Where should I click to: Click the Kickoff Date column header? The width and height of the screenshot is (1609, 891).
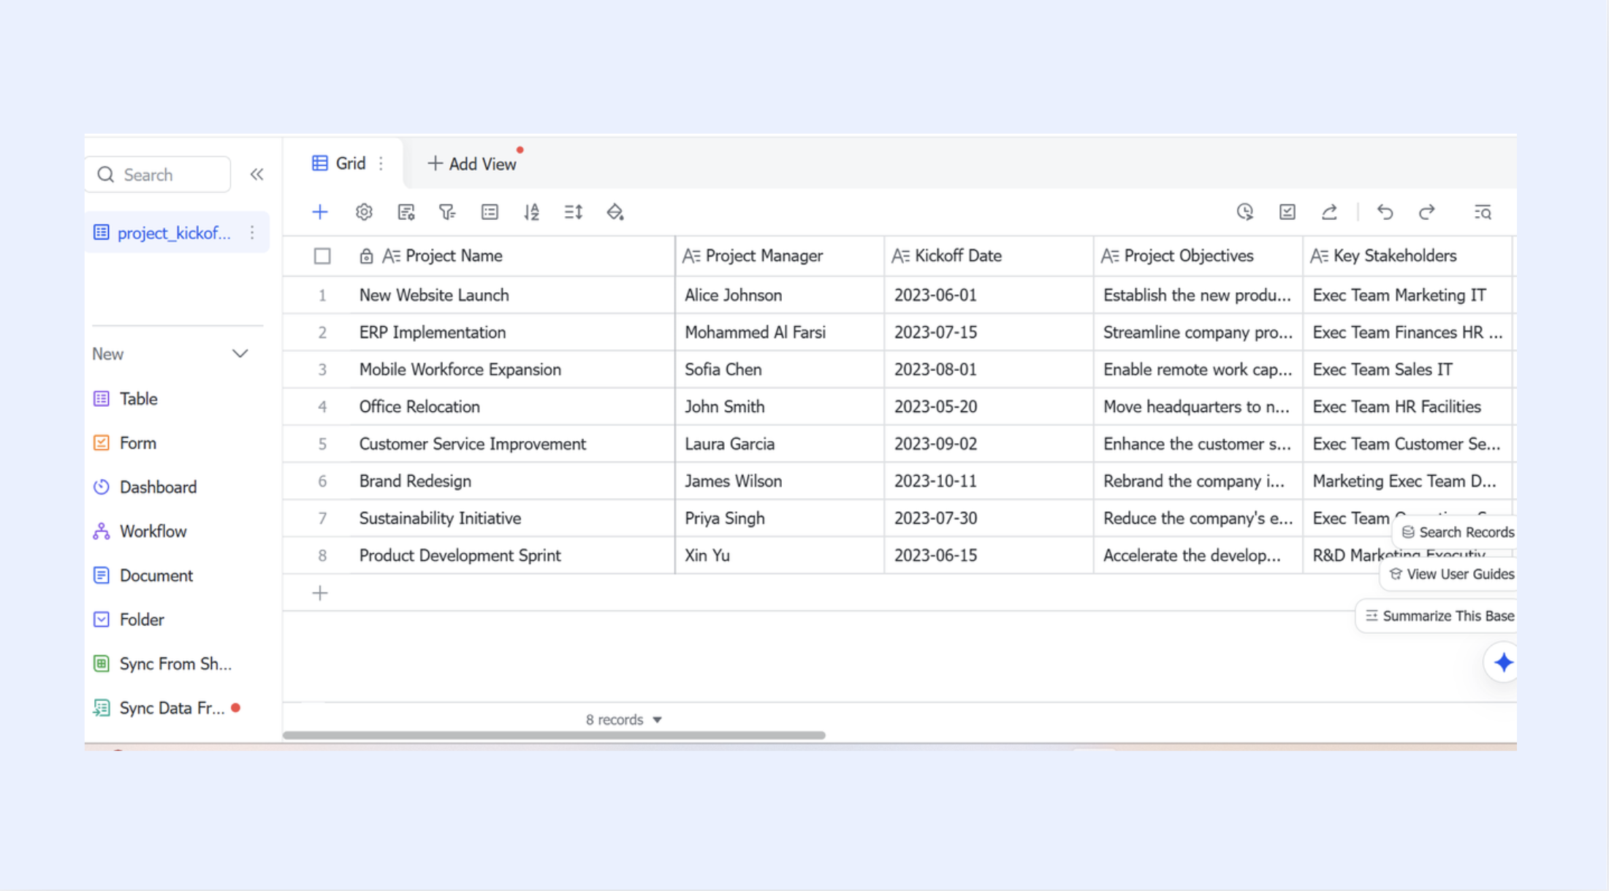[x=989, y=256]
